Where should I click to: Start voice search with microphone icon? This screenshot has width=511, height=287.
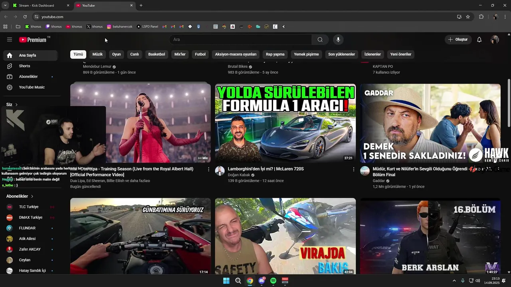(338, 39)
